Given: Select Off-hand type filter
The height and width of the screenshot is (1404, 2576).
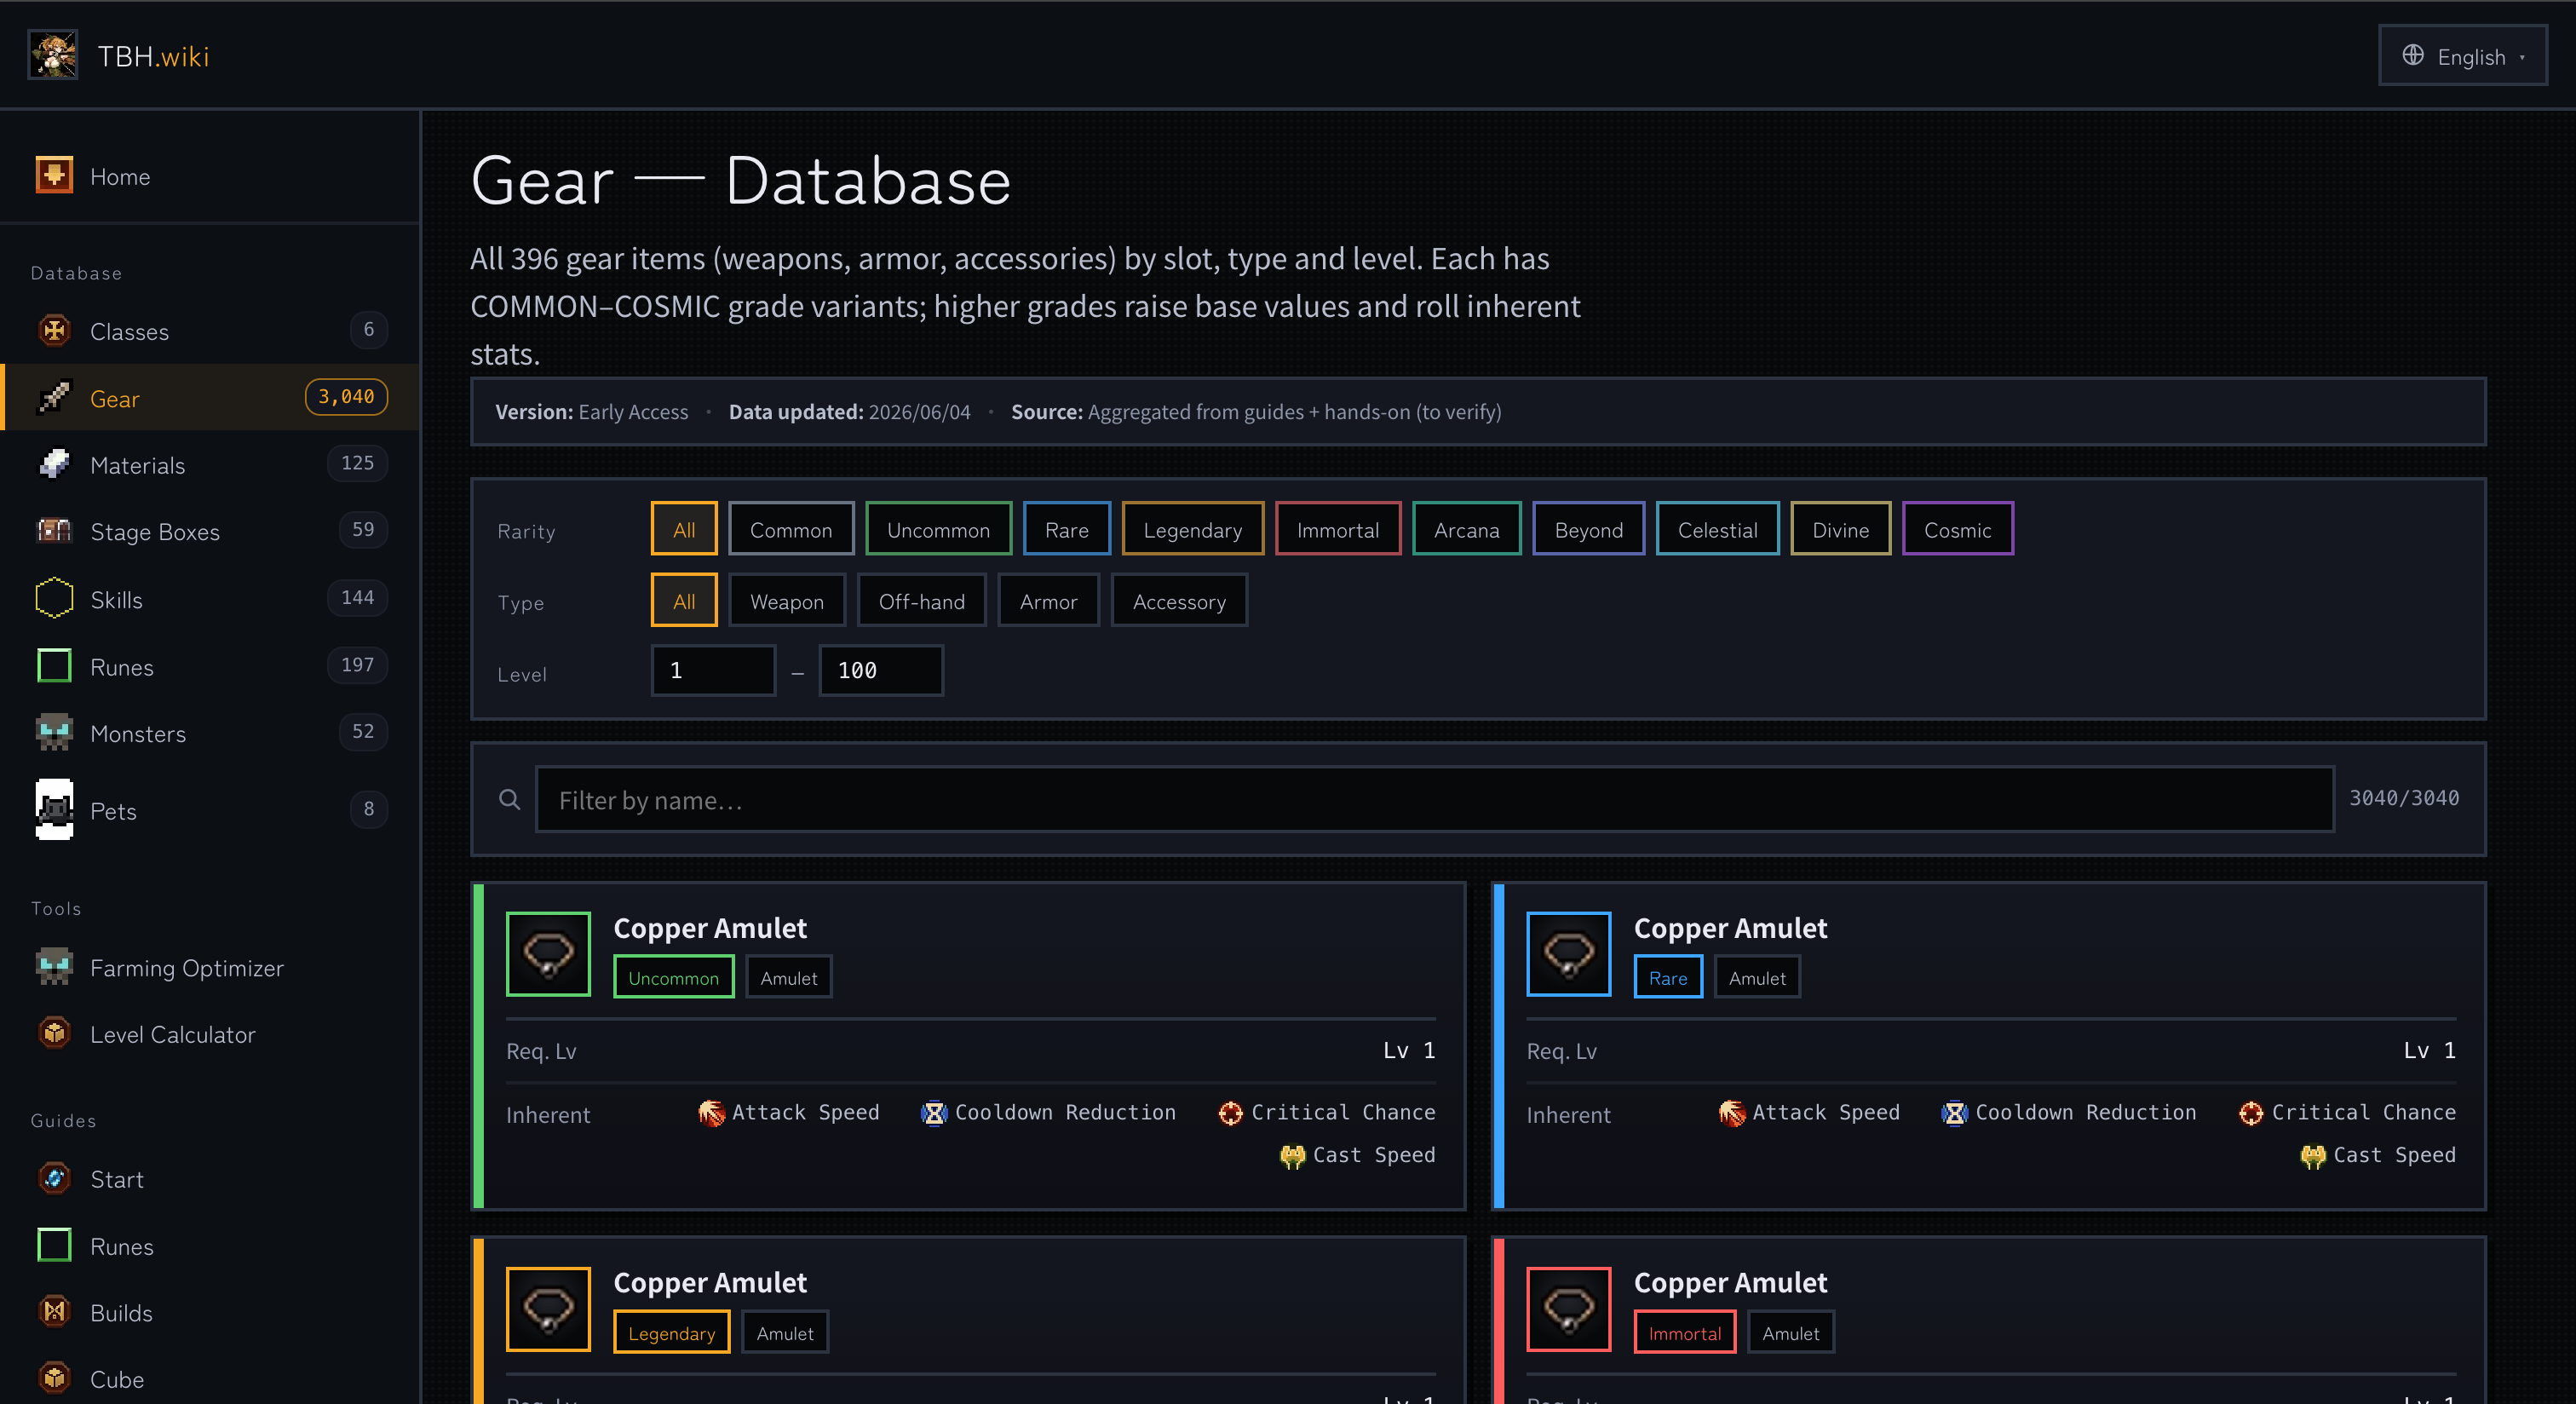Looking at the screenshot, I should pos(921,601).
